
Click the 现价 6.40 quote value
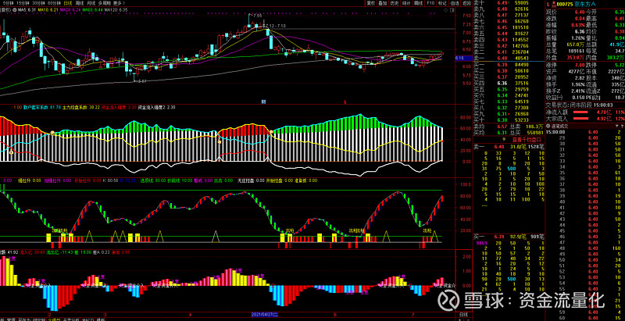coord(580,12)
